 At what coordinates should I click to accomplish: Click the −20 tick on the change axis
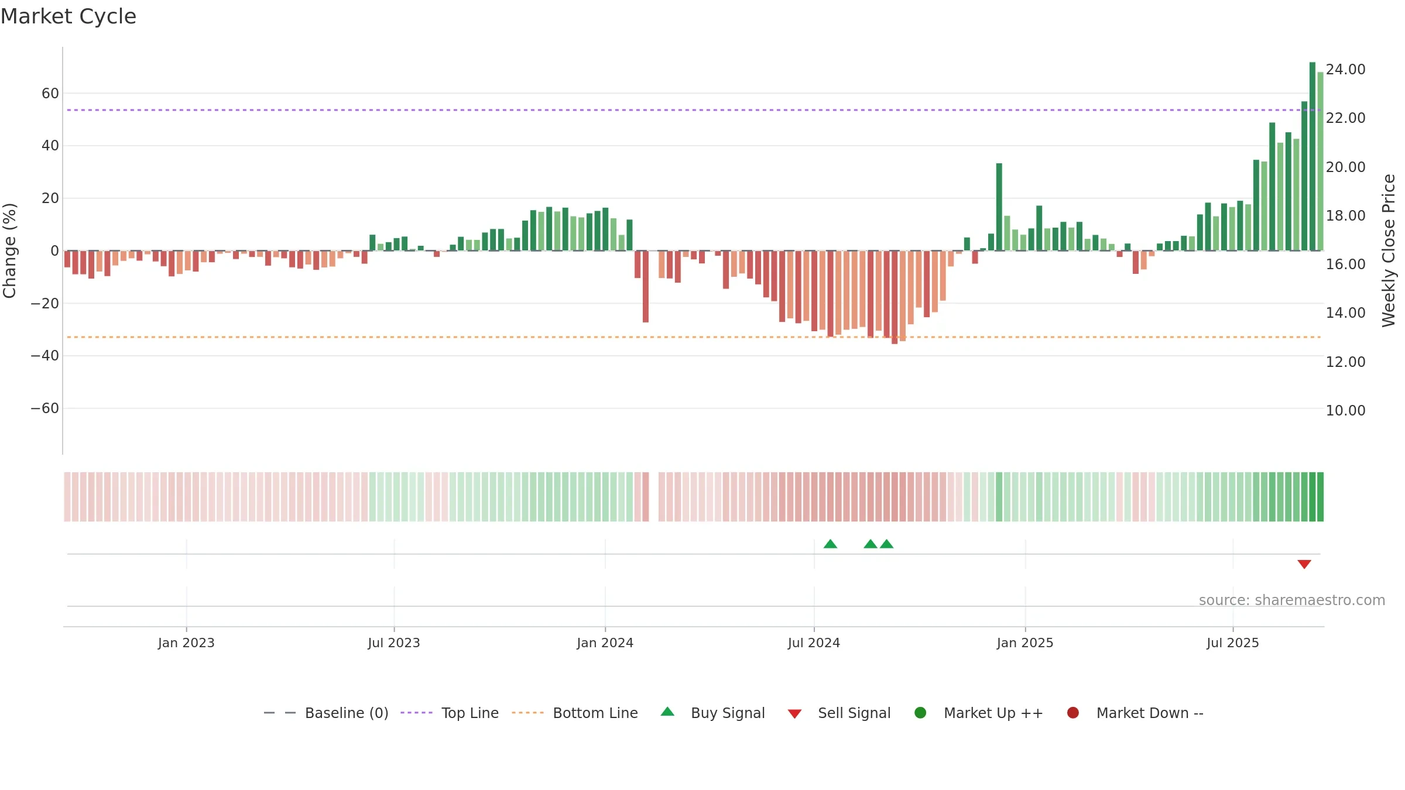[x=45, y=304]
